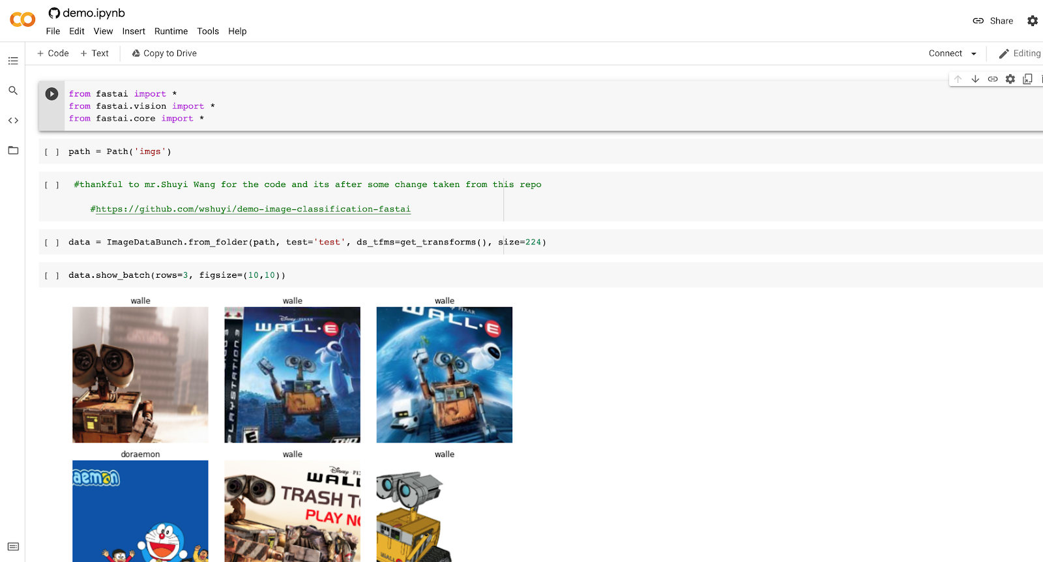The height and width of the screenshot is (562, 1043).
Task: Click the close-up WALL-E robot image
Action: 140,375
